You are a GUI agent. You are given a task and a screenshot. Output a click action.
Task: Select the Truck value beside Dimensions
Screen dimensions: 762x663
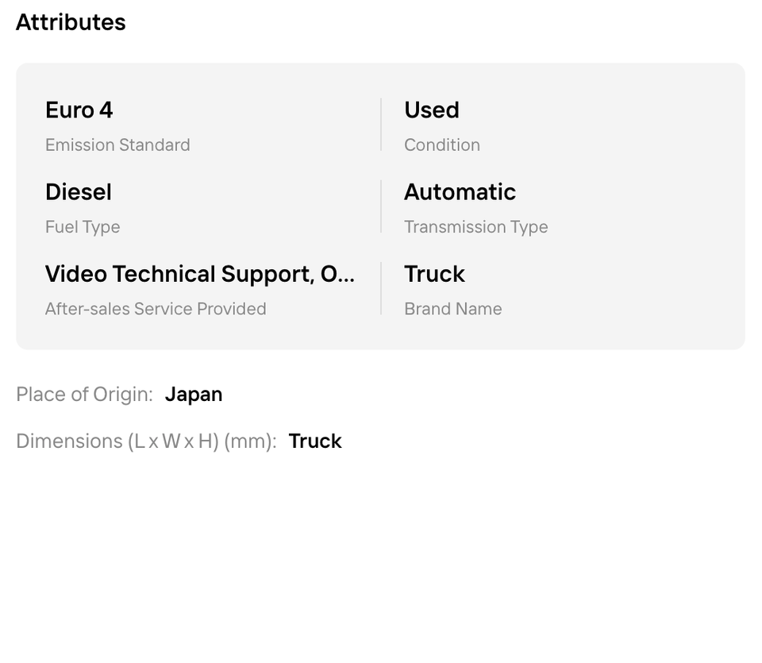[x=315, y=441]
